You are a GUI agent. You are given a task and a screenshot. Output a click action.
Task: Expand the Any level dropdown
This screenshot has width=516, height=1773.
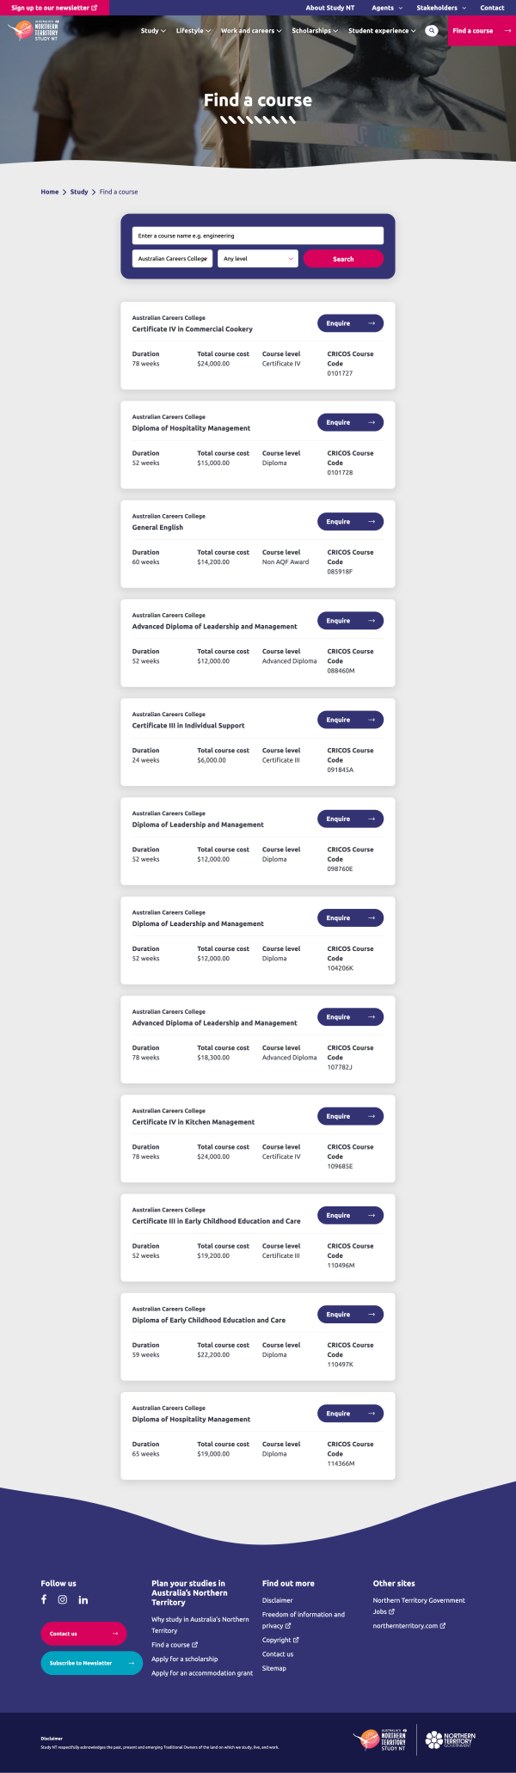[258, 259]
